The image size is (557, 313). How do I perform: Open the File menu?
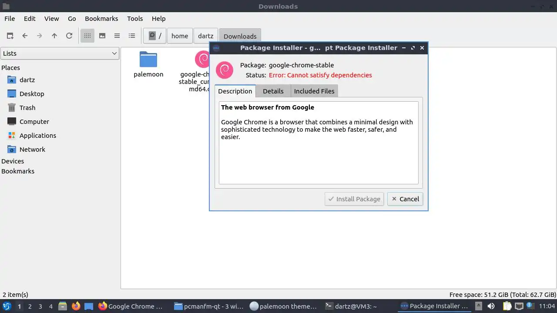[x=10, y=19]
